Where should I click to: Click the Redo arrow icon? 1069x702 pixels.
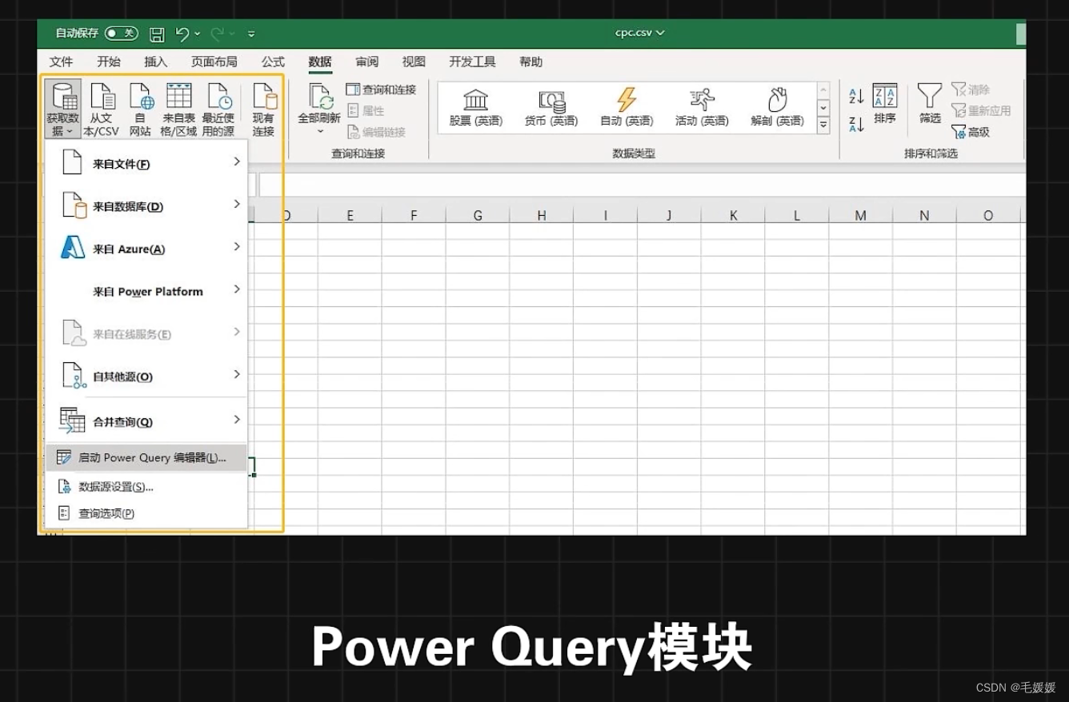218,34
